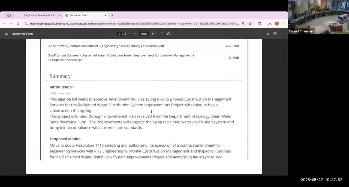349x187 pixels.
Task: Click the page number input field
Action: [x=119, y=34]
